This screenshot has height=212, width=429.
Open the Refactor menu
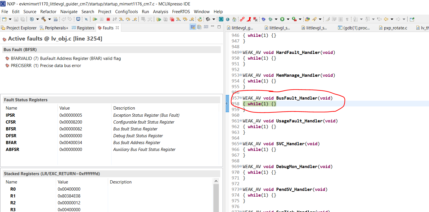click(48, 12)
